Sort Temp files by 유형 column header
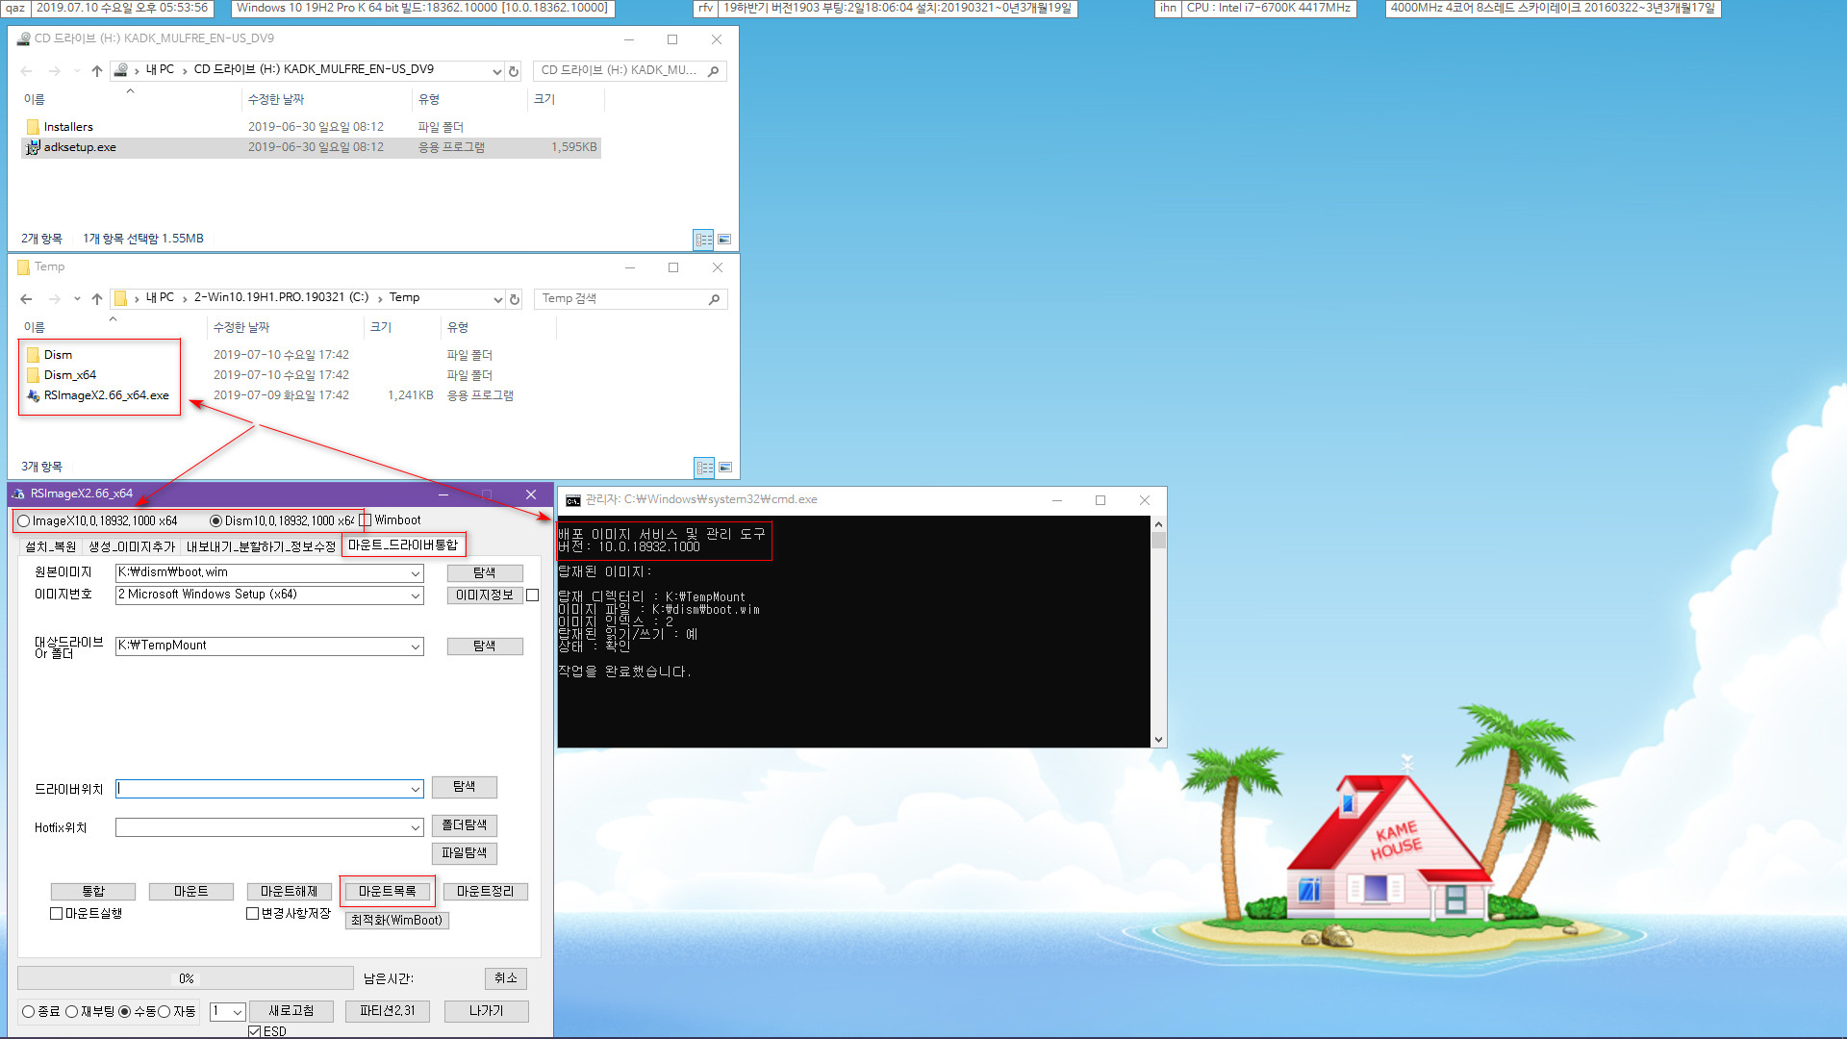The width and height of the screenshot is (1847, 1039). (458, 327)
